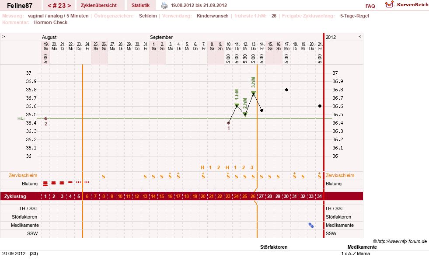This screenshot has height=264, width=429.
Task: Click the 13. Do date column header
Action: click(x=254, y=46)
